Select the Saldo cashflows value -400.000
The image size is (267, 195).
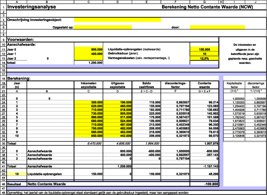(154, 155)
